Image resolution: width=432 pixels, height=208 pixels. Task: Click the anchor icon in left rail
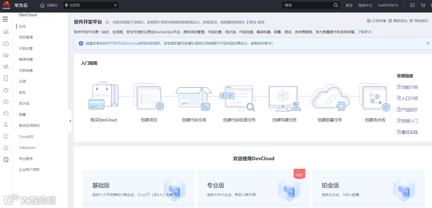point(6,124)
